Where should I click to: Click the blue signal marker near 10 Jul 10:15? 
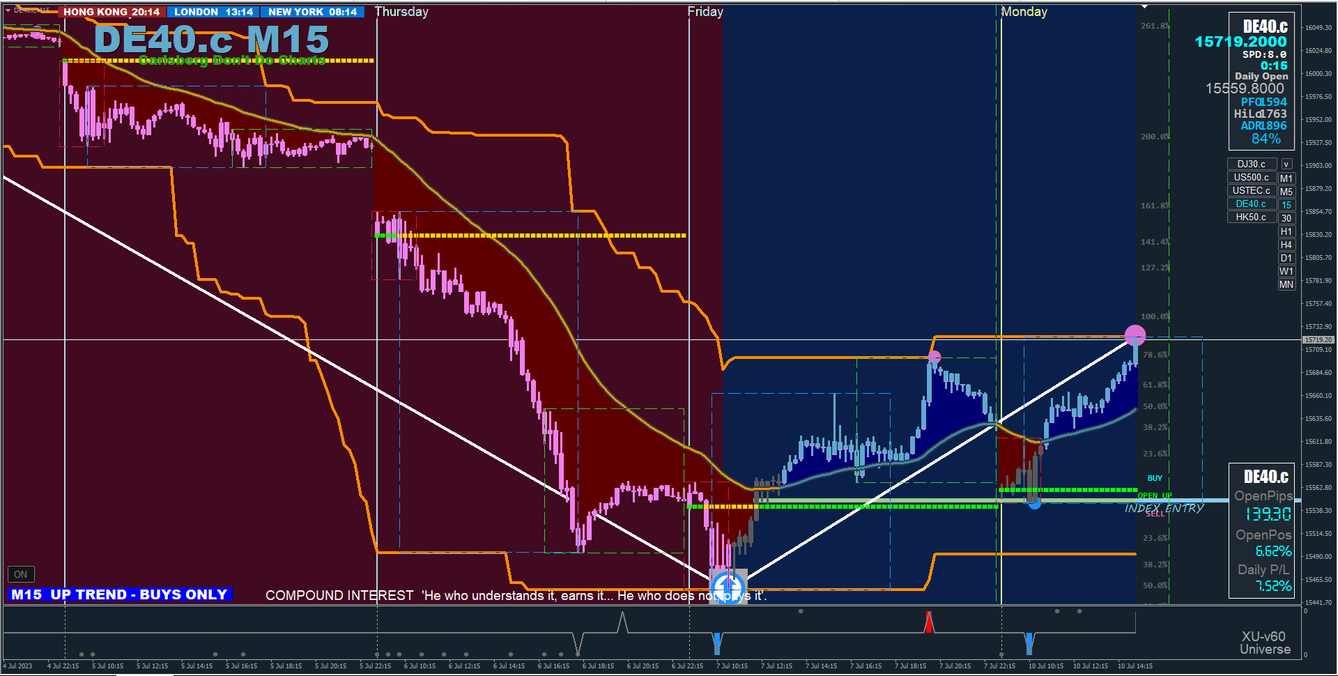pyautogui.click(x=1029, y=643)
